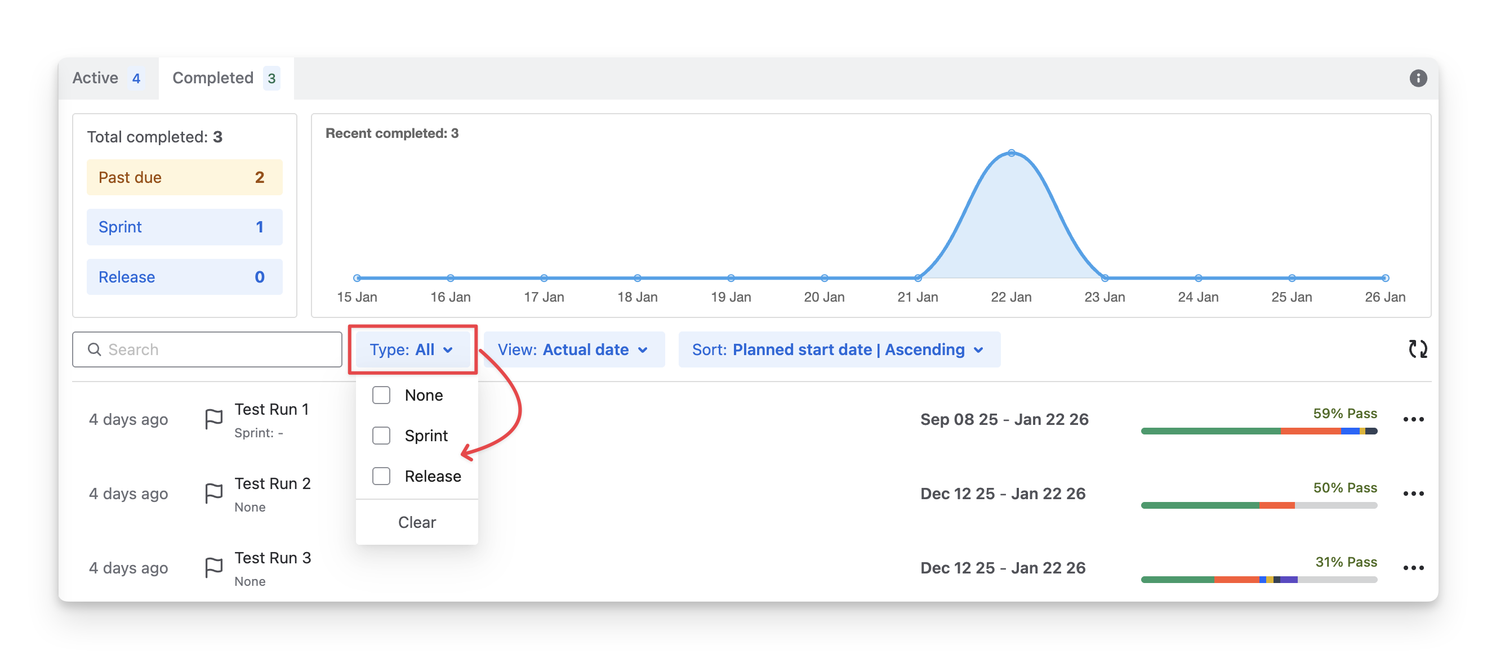Click the info icon in top corner

(1418, 78)
